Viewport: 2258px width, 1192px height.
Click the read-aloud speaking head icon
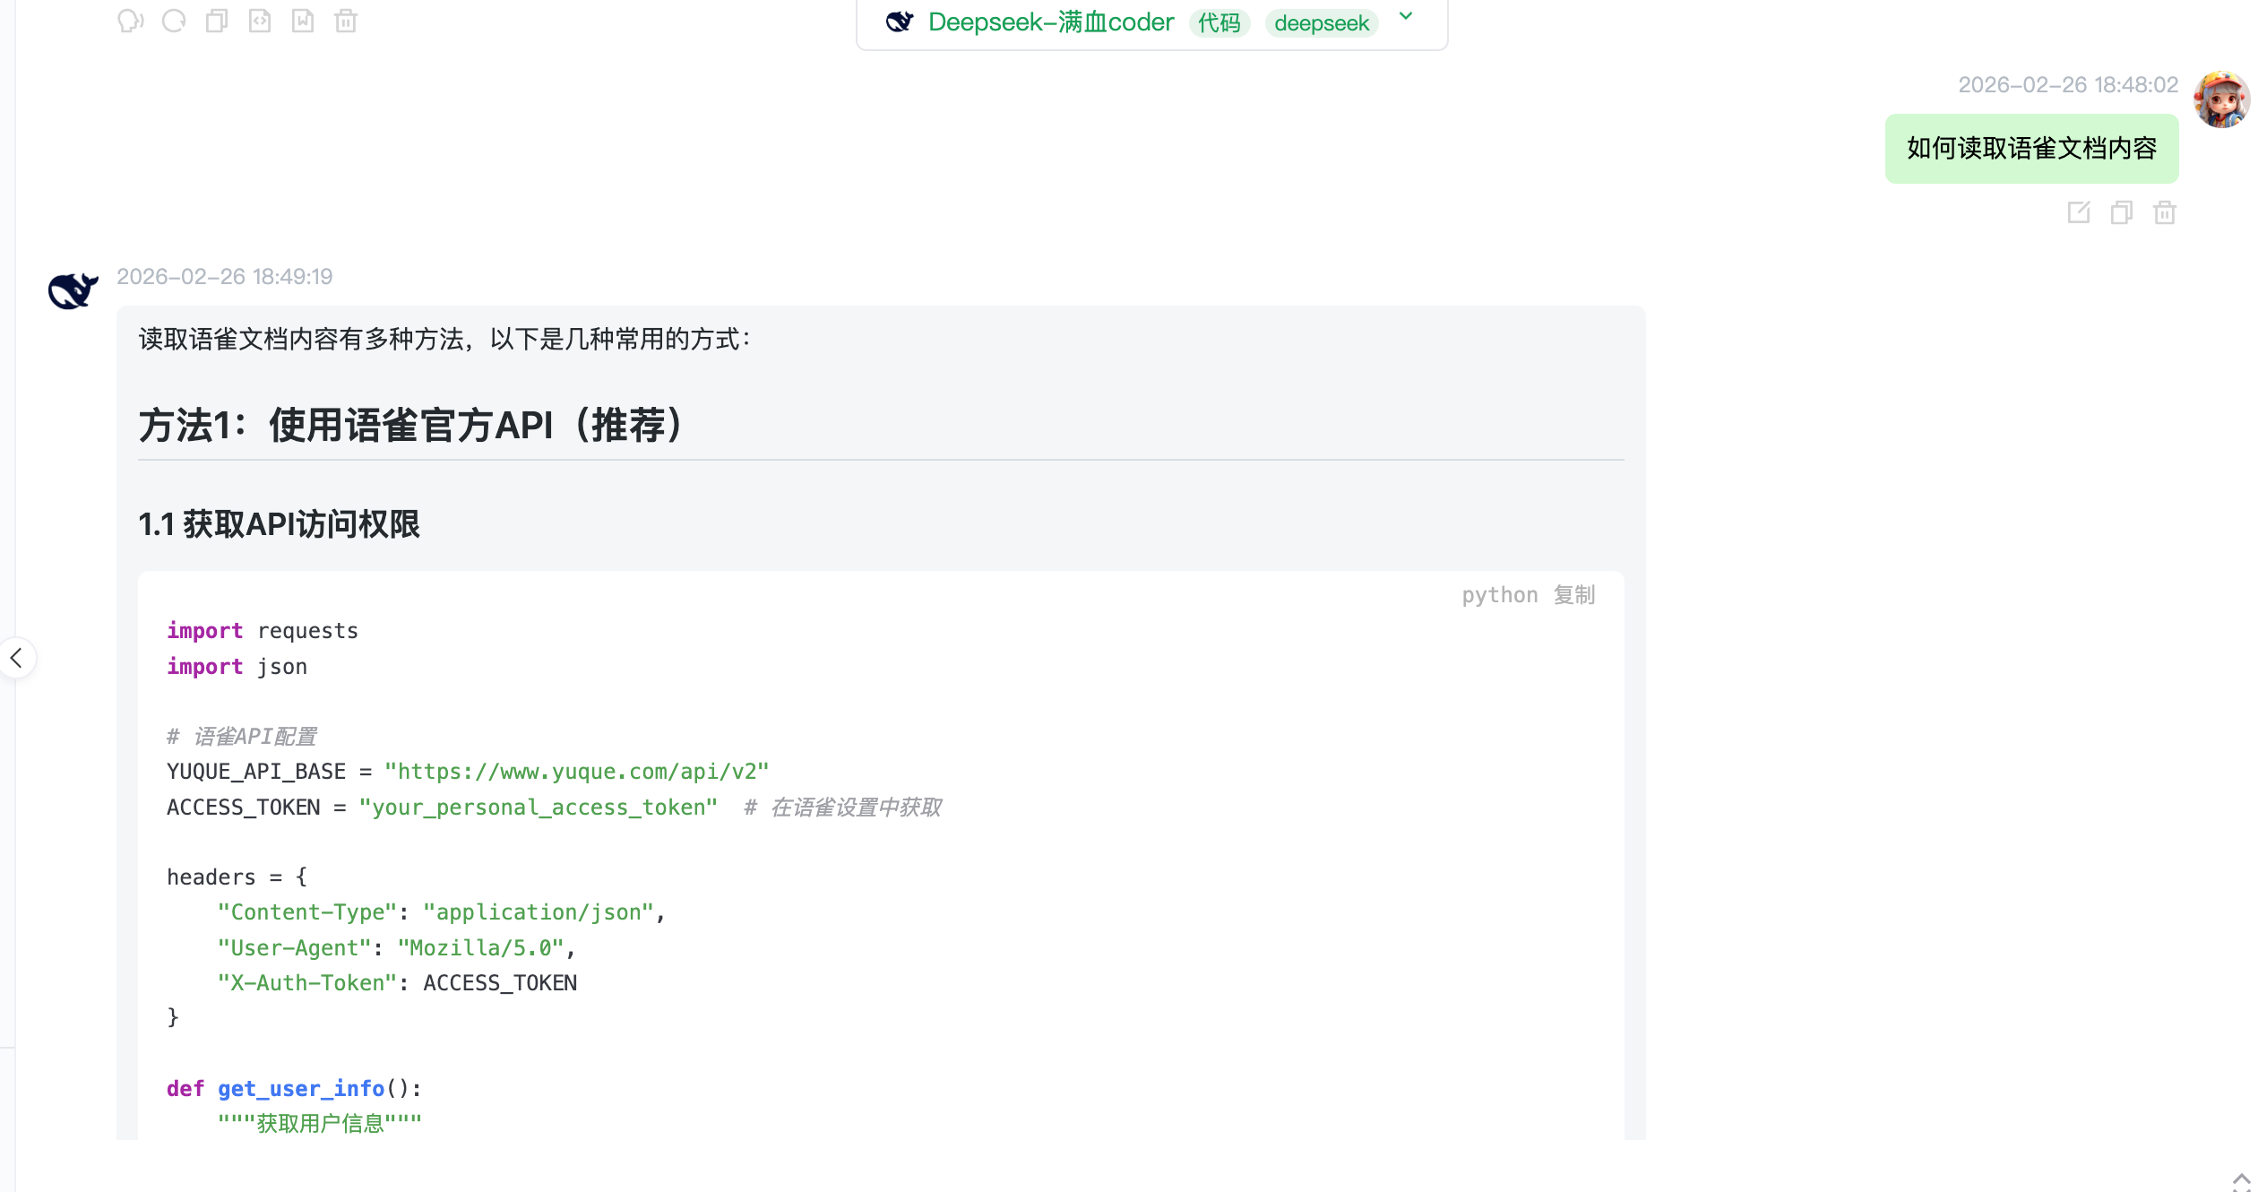pos(130,21)
